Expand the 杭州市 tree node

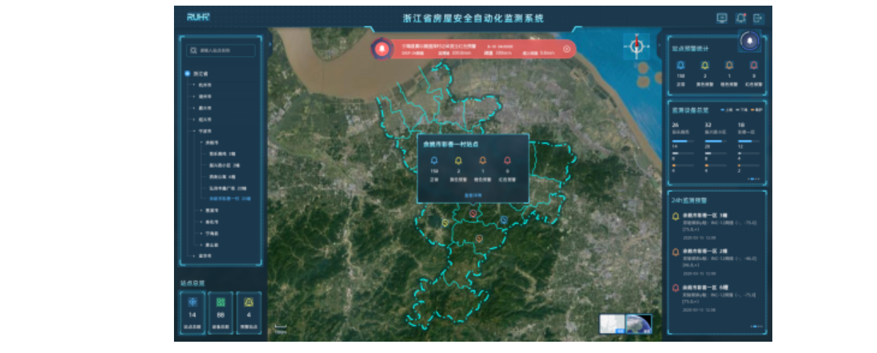[194, 85]
